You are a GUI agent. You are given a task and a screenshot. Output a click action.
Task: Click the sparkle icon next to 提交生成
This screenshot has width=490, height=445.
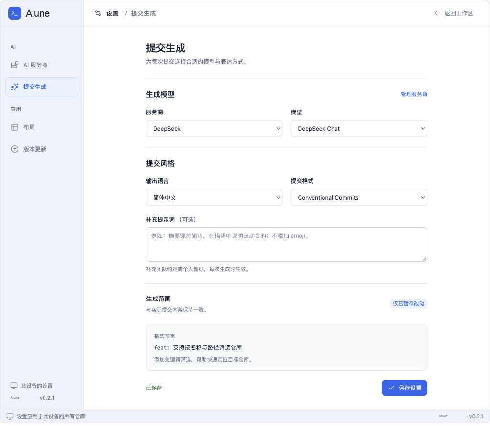[15, 87]
